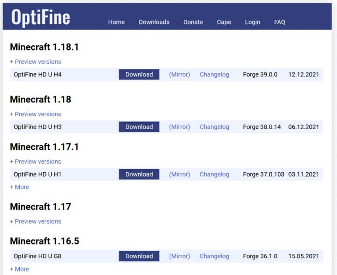Viewport: 337px width, 275px height.
Task: Click the Forge 38.0.14 value
Action: point(262,127)
